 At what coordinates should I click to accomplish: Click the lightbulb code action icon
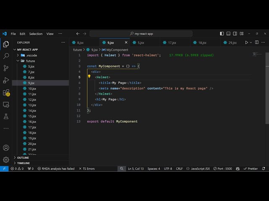[89, 77]
